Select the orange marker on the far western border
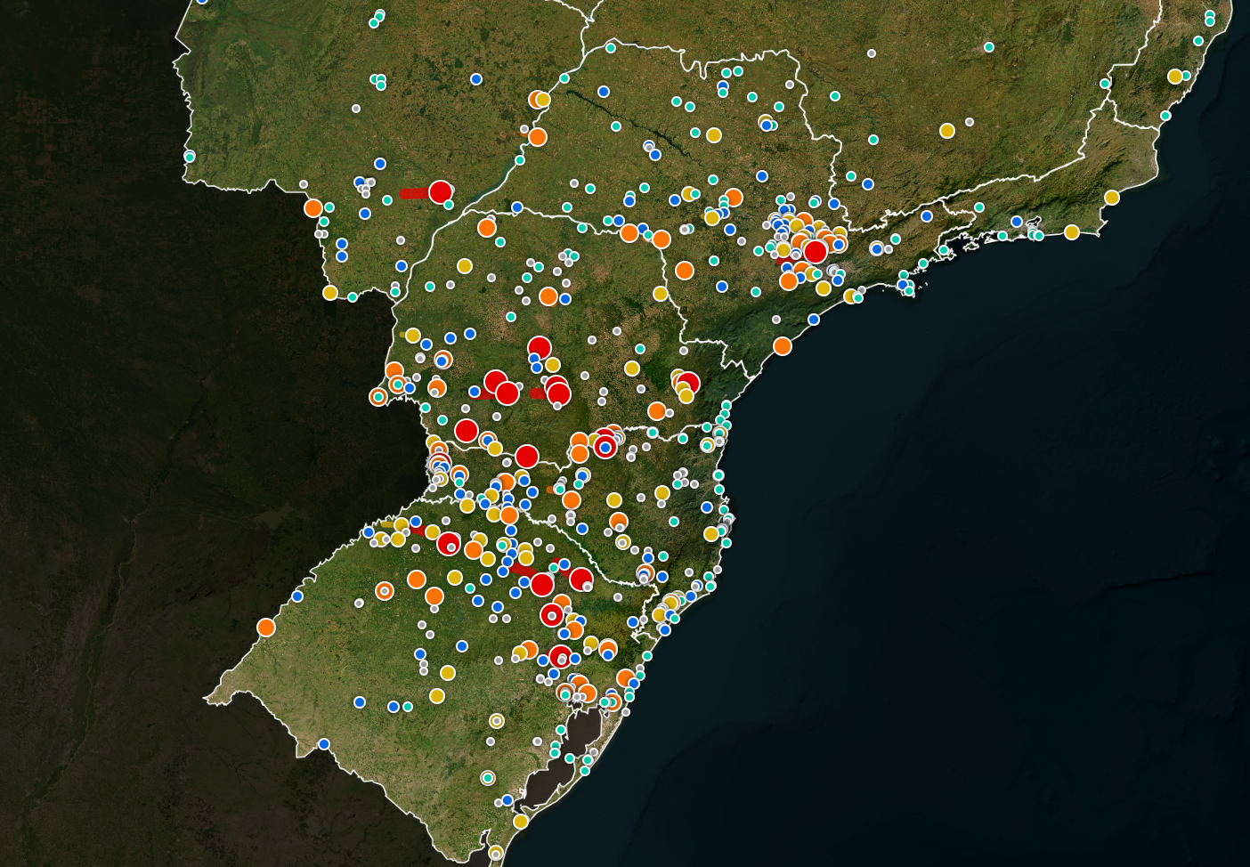The image size is (1250, 867). tap(312, 207)
